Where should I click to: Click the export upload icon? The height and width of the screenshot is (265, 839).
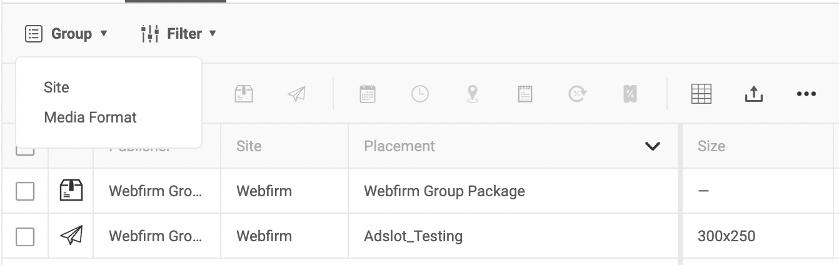[754, 94]
